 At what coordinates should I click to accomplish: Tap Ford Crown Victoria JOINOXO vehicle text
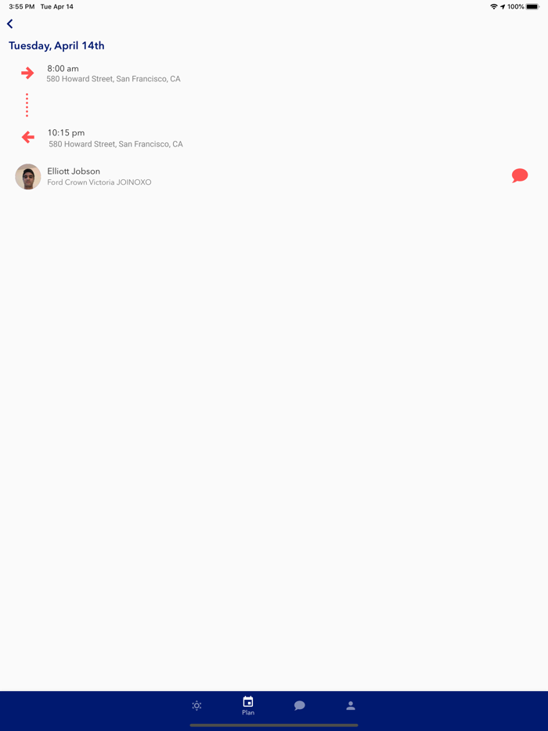(99, 182)
